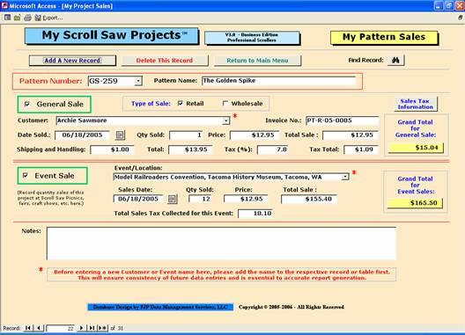Viewport: 465px width, 335px height.
Task: Open the event Sales Date calendar icon
Action: (173, 199)
